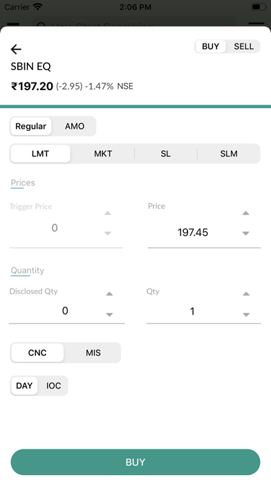Screen dimensions: 271x482
Task: Tap the ₹197.20 last price
Action: (x=32, y=87)
